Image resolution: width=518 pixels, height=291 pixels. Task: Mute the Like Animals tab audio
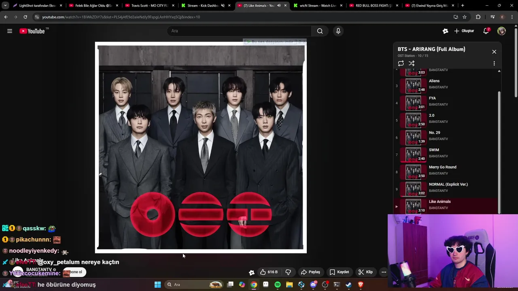[279, 6]
